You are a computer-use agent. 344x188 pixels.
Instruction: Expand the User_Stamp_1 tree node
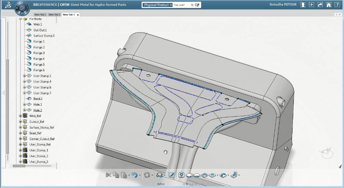[20, 150]
